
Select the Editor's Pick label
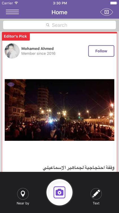pyautogui.click(x=16, y=36)
